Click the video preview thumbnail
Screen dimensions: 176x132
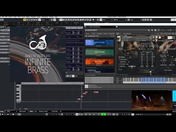tap(152, 100)
